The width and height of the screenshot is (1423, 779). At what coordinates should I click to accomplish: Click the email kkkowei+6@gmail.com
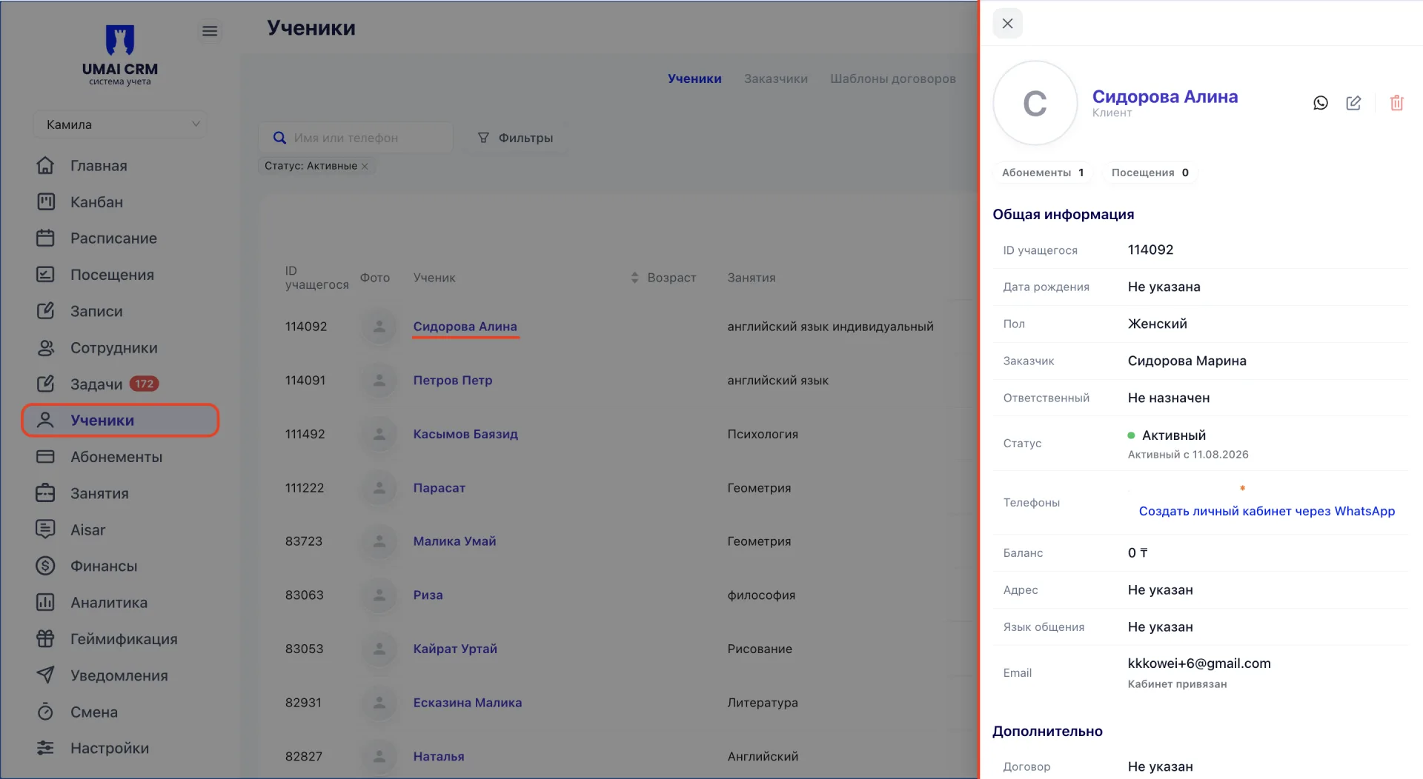pyautogui.click(x=1198, y=663)
